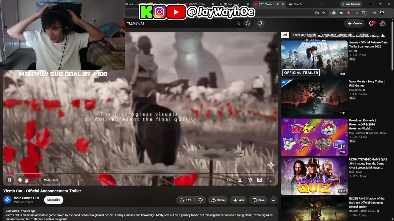Open the Pokémon Broadcast Rewards video thumbnail
The image size is (394, 221).
[x=314, y=137]
